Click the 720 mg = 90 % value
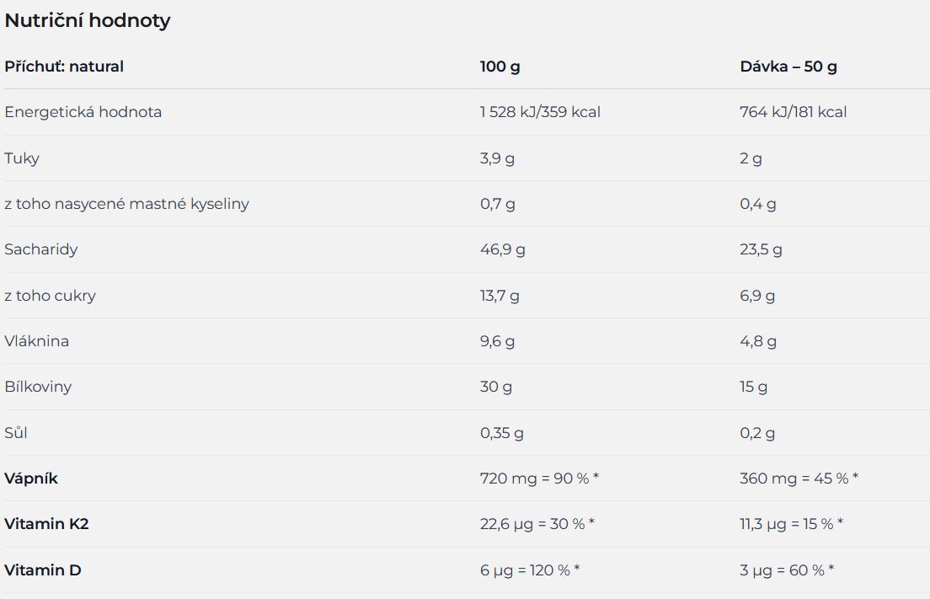930x599 pixels. point(540,478)
